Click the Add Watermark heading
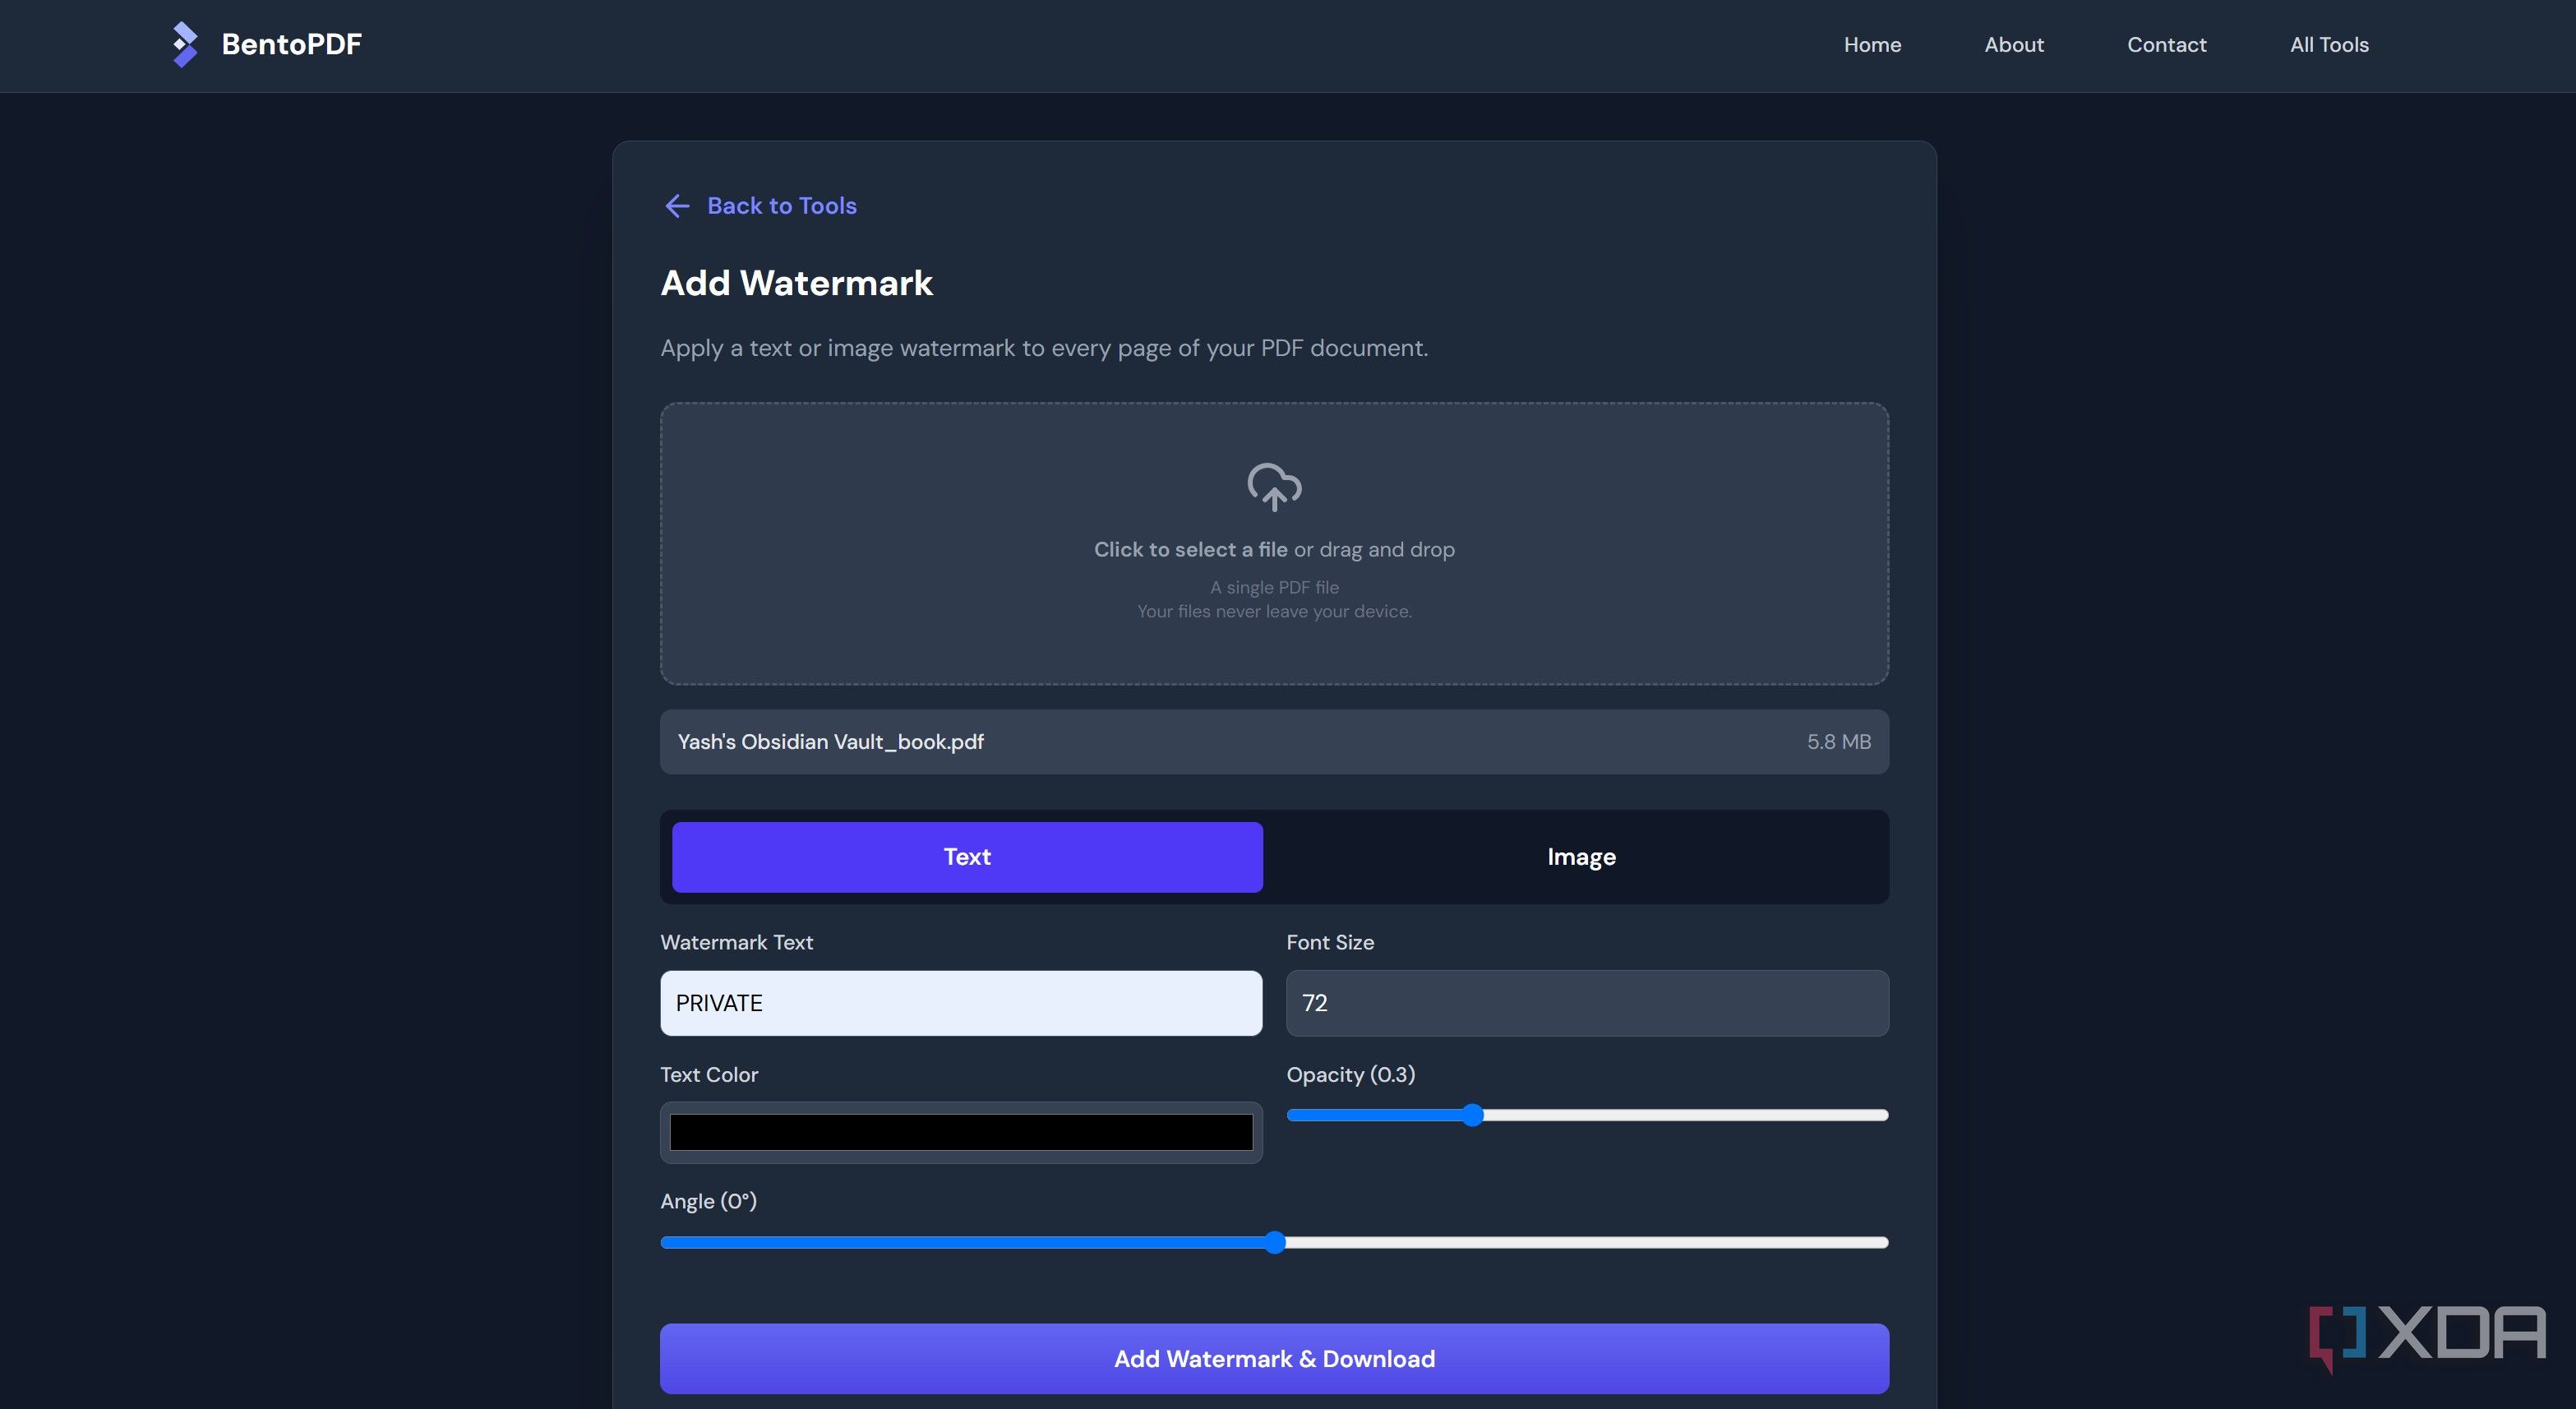The image size is (2576, 1409). 796,283
